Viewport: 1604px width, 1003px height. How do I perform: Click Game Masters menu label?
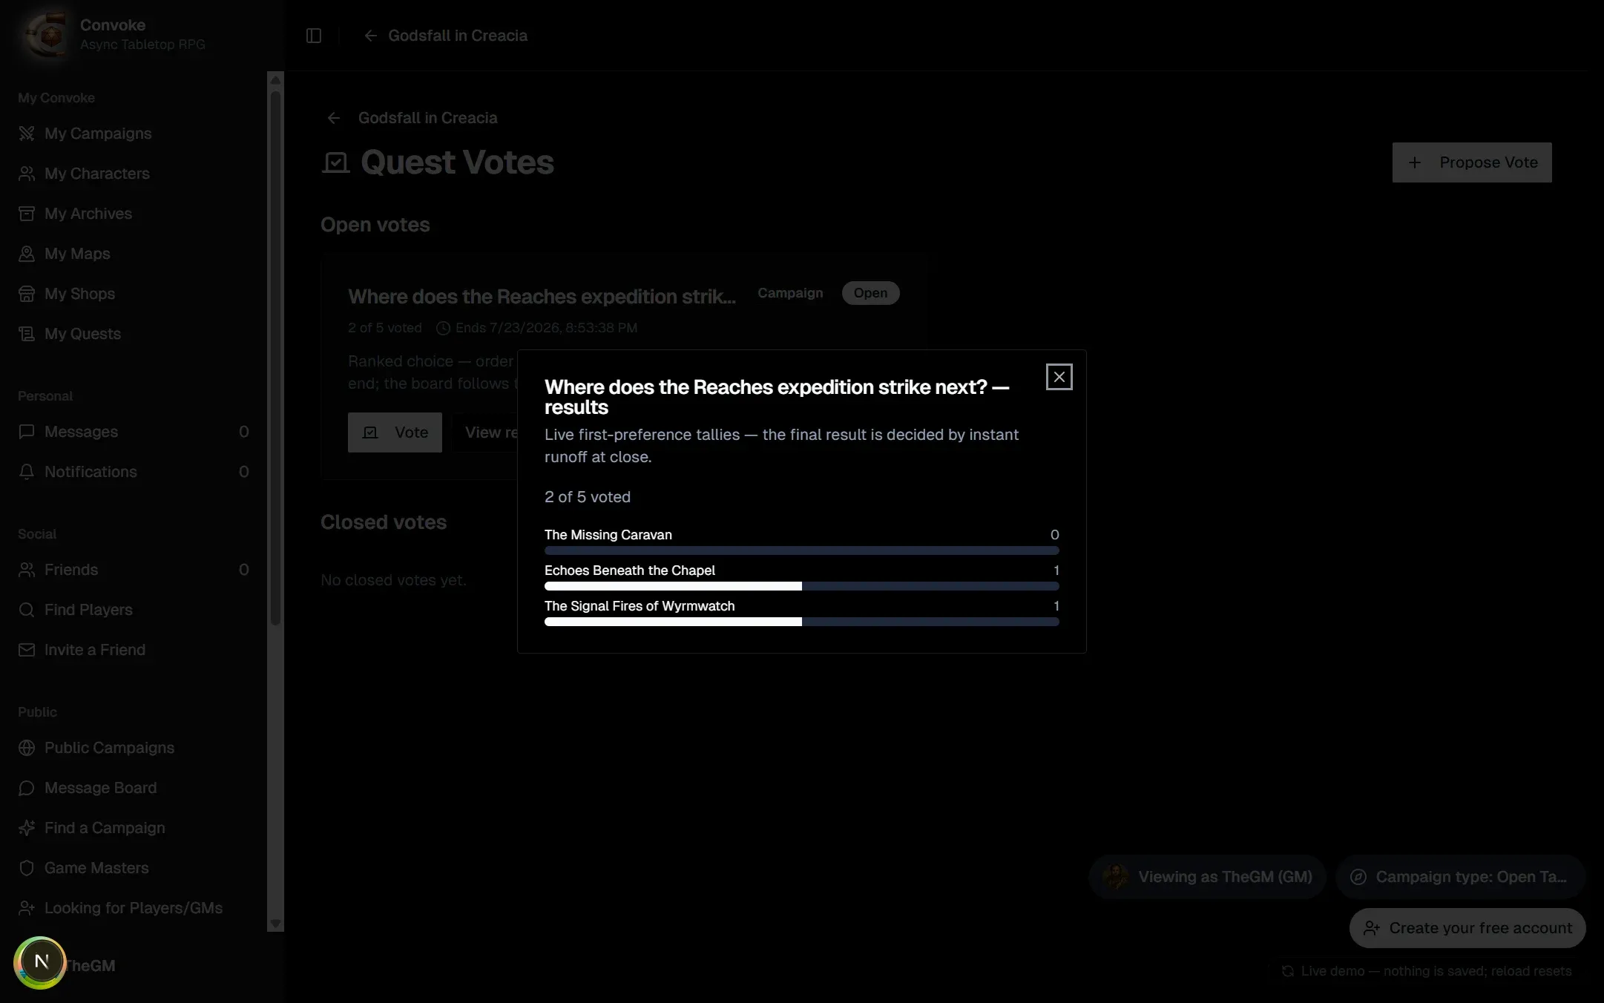coord(96,868)
